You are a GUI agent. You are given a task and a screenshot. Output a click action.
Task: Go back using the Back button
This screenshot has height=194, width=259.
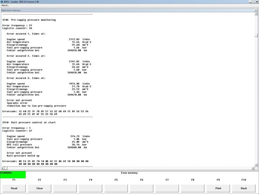[243, 188]
